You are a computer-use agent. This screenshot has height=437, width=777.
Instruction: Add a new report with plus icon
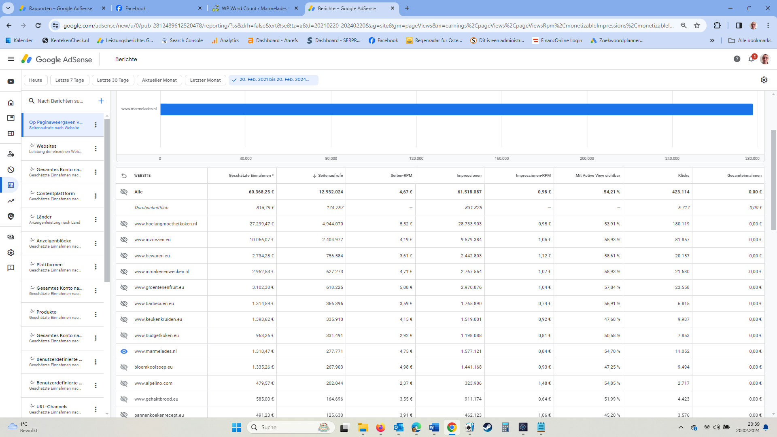(101, 101)
